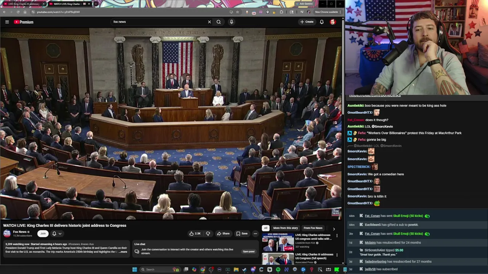Go back in Chrome browser
The height and width of the screenshot is (274, 488).
(4, 12)
